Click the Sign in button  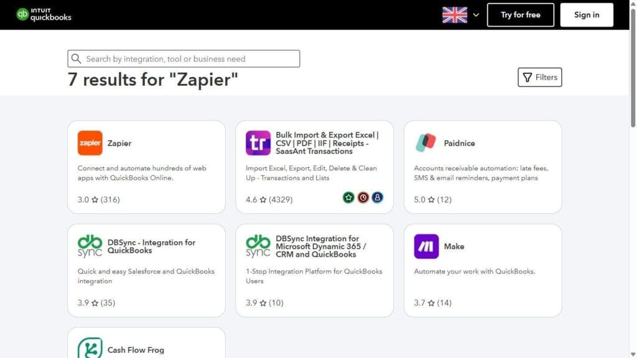(587, 15)
